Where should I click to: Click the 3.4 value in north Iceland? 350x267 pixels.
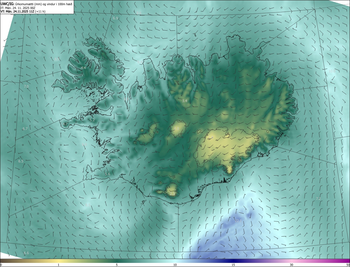[185, 101]
